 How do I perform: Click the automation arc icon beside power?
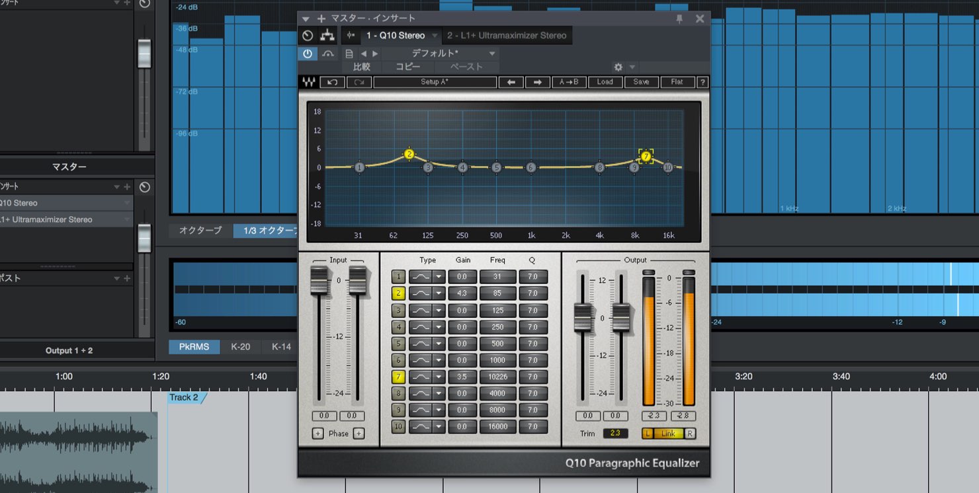(328, 54)
